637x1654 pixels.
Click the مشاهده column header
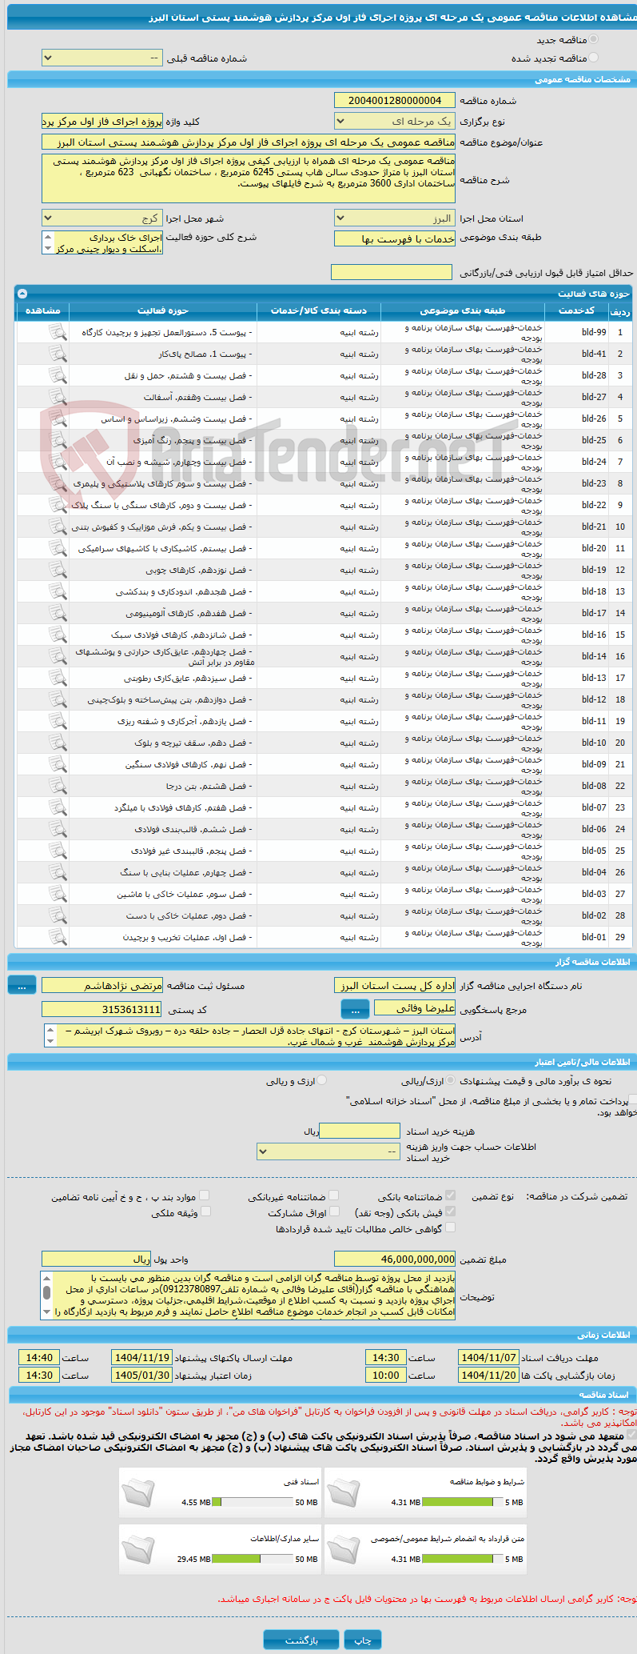42,310
